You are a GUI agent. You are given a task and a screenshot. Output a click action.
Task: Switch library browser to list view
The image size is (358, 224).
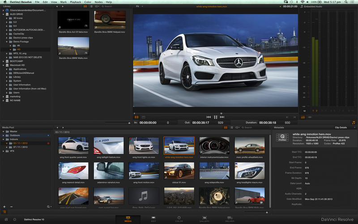[91, 7]
